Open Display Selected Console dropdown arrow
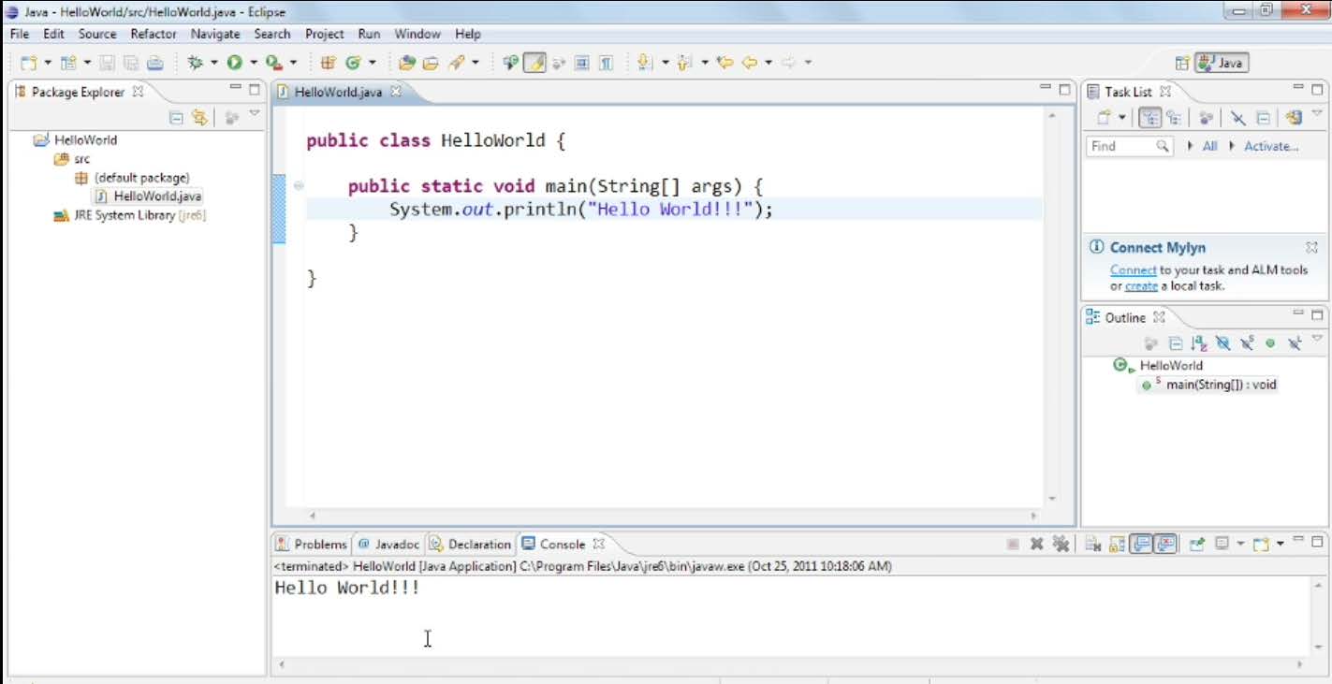The height and width of the screenshot is (684, 1332). click(1240, 544)
